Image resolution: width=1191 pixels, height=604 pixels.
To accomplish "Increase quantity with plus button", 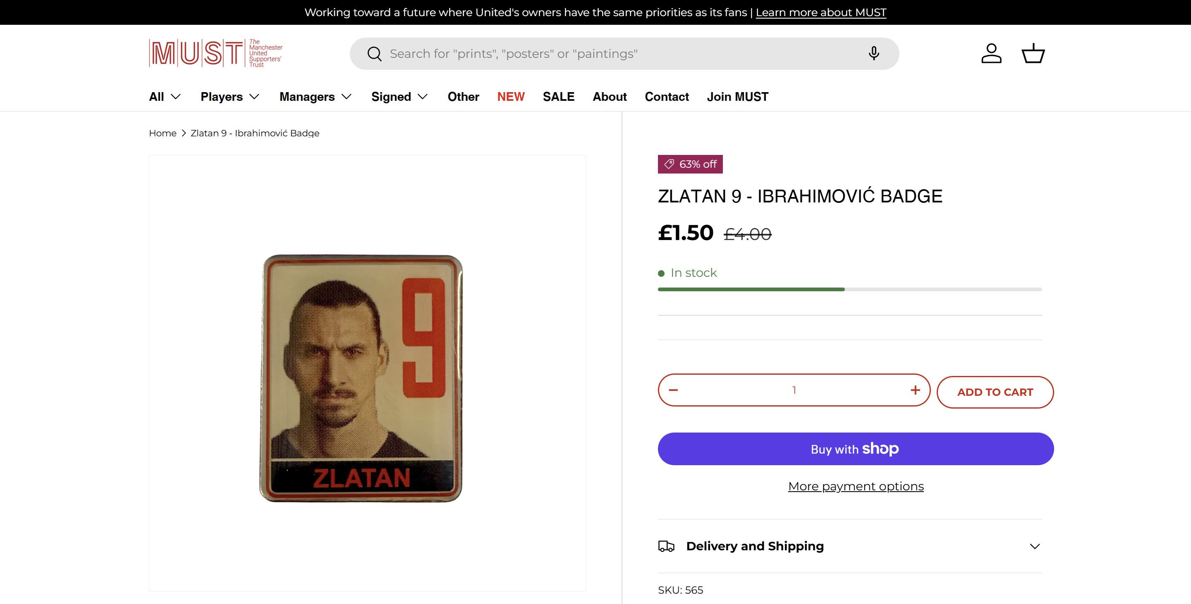I will click(915, 390).
